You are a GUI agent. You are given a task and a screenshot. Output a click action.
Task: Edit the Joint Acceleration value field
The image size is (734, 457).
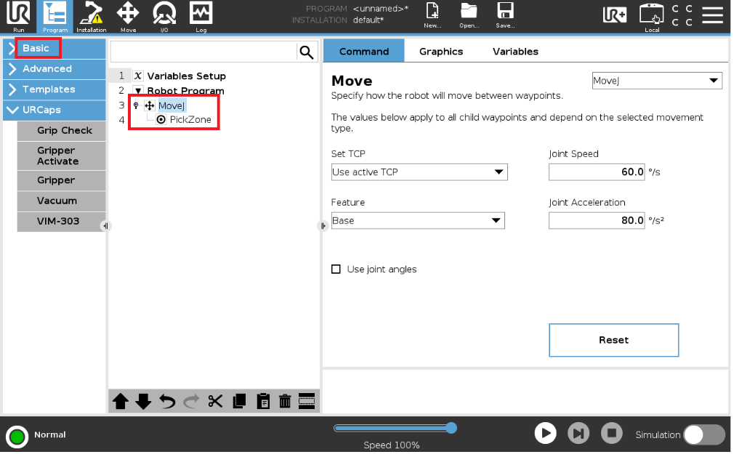point(597,221)
